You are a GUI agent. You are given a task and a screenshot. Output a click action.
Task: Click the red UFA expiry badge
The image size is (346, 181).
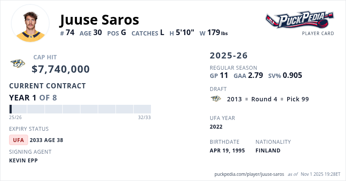pyautogui.click(x=19, y=140)
